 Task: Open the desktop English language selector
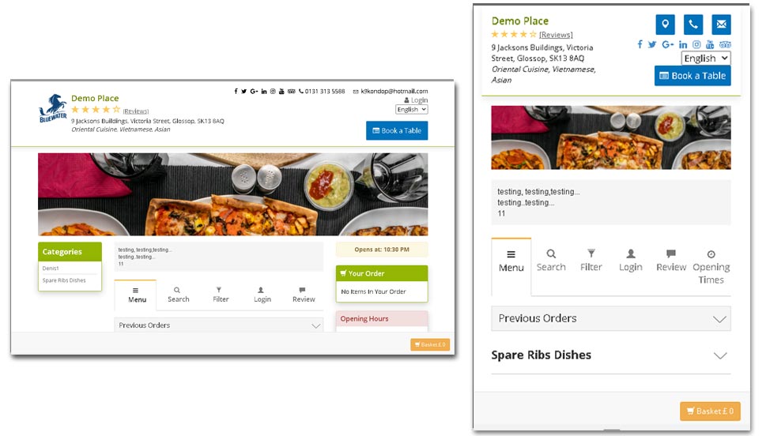(411, 109)
